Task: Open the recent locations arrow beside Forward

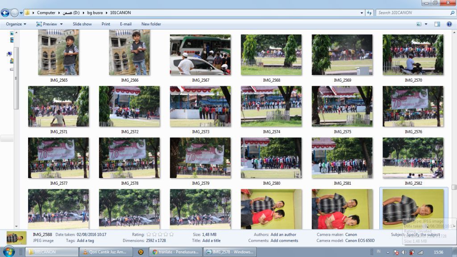Action: [x=21, y=13]
